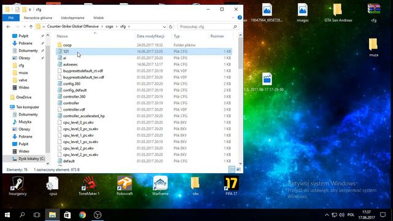The width and height of the screenshot is (393, 221).
Task: Open the recent locations dropdown arrow
Action: pyautogui.click(x=25, y=26)
